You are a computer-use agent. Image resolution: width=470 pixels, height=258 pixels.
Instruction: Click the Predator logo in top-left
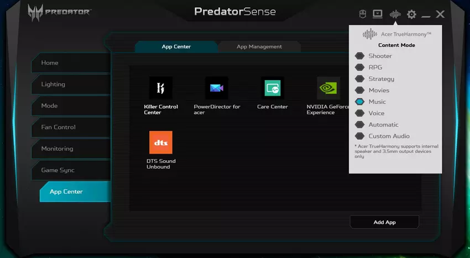coord(60,12)
